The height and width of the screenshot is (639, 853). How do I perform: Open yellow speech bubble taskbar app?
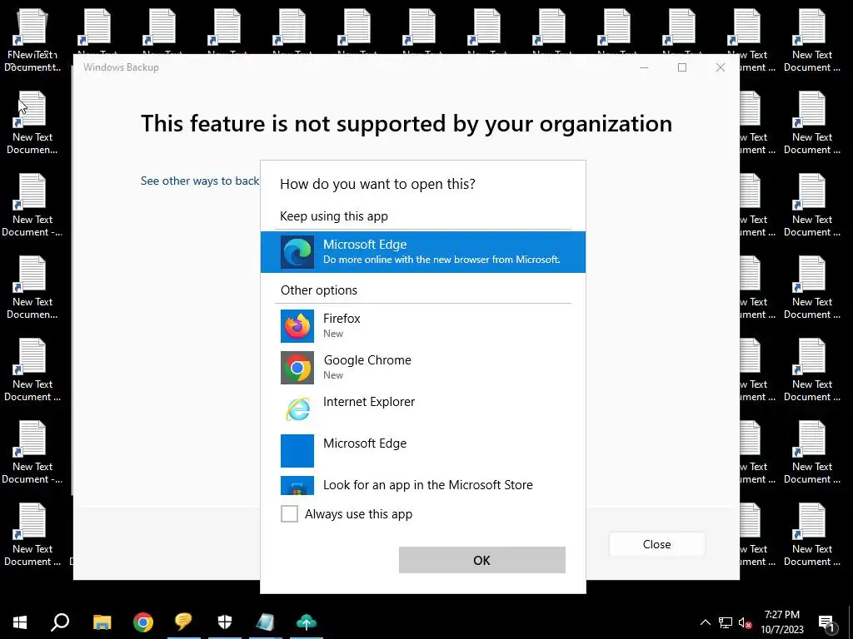pyautogui.click(x=183, y=622)
